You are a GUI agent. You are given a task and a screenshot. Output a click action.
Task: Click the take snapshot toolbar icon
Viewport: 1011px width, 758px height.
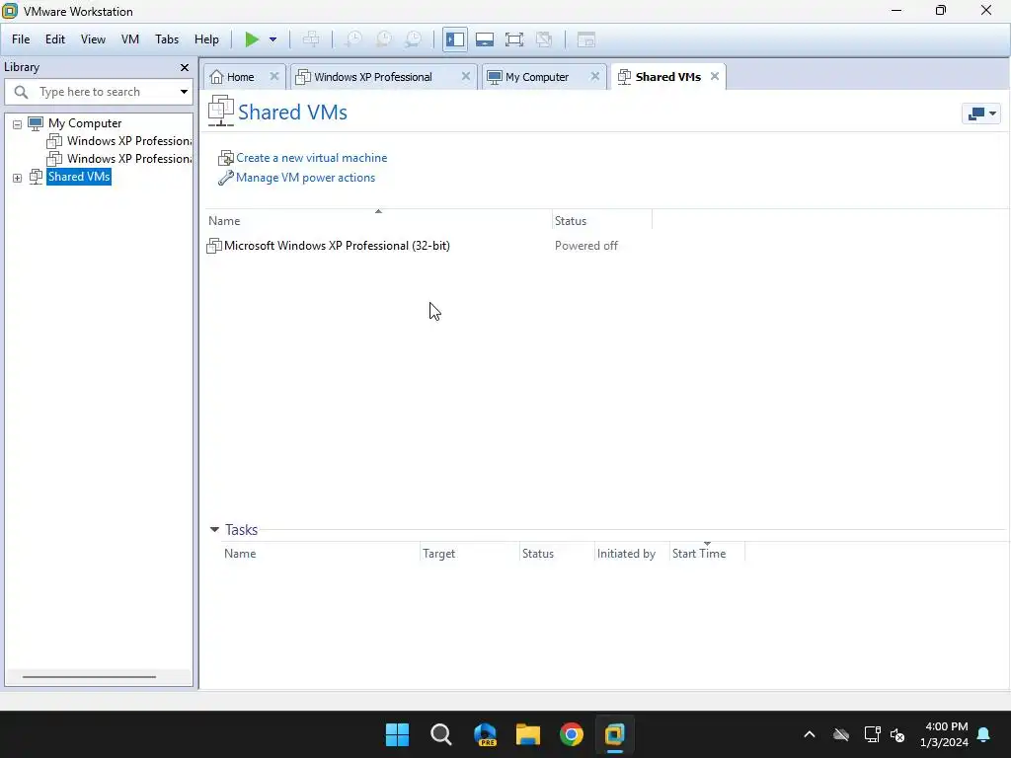pyautogui.click(x=353, y=39)
